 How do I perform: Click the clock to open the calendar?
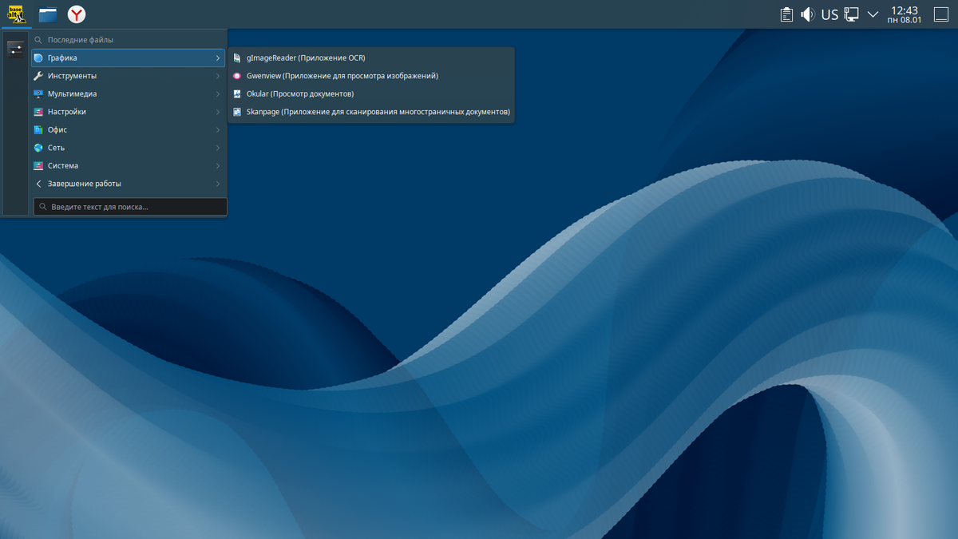[907, 14]
